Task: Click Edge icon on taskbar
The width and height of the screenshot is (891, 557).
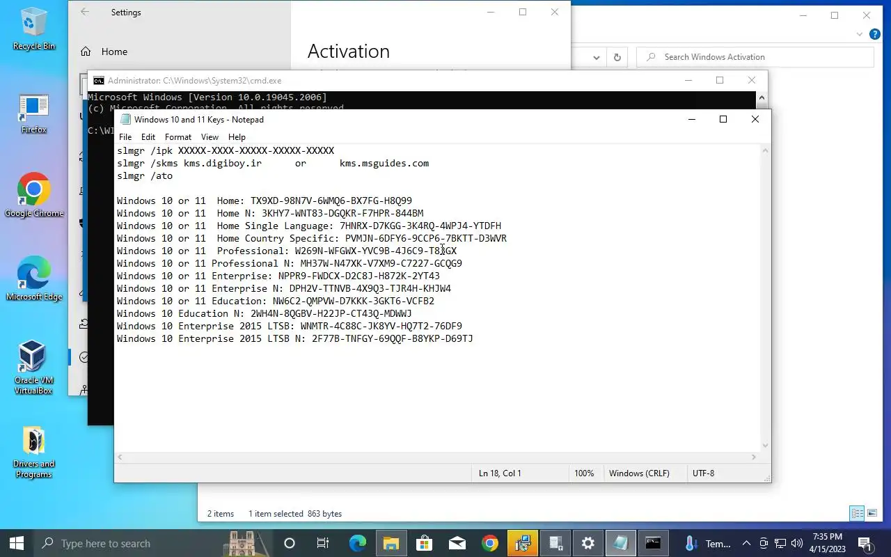Action: point(357,543)
